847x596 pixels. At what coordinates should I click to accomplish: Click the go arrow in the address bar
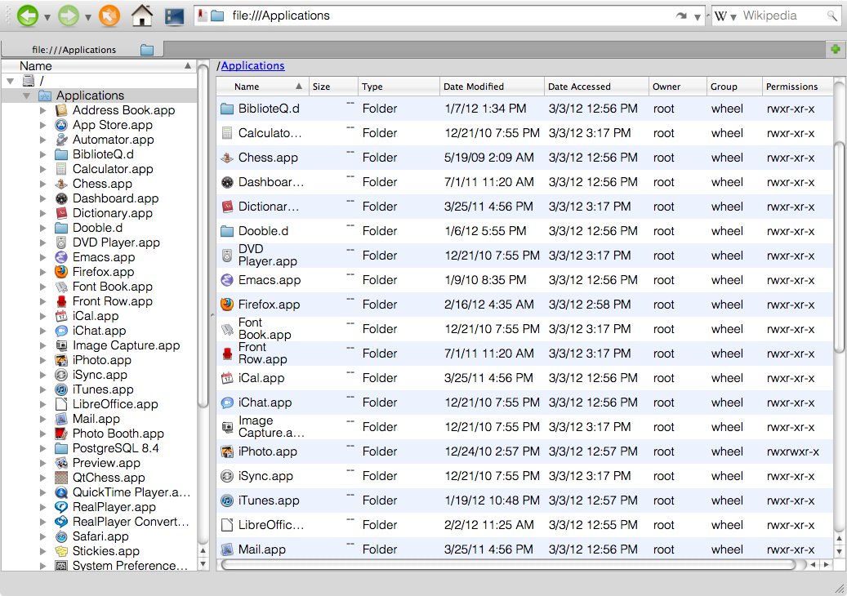tap(680, 16)
